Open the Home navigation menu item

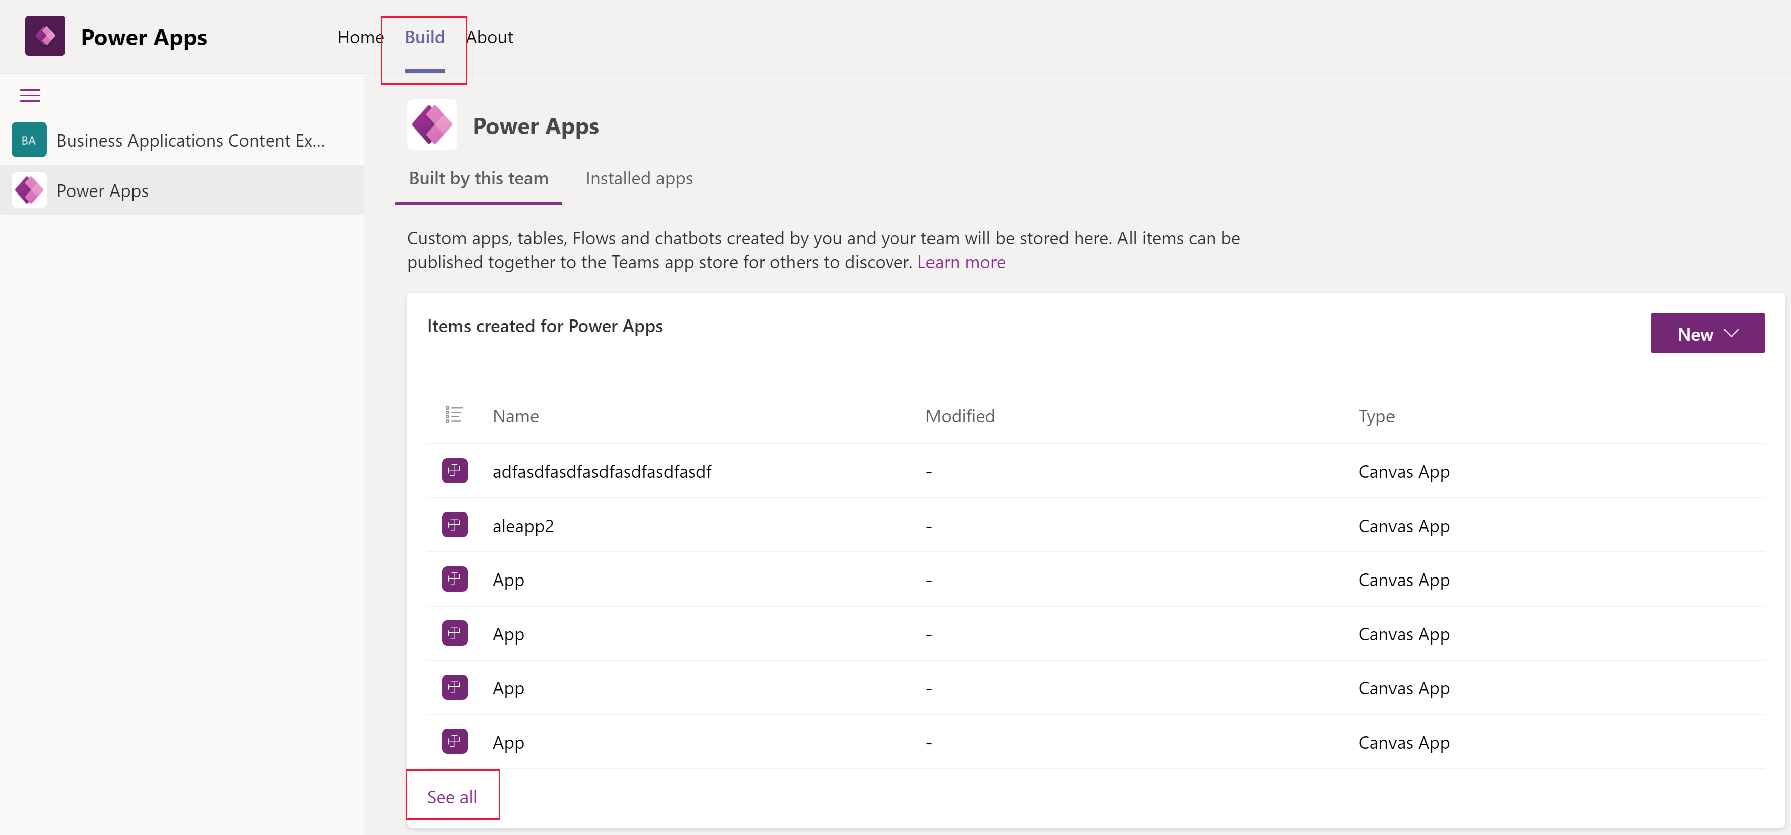tap(359, 35)
